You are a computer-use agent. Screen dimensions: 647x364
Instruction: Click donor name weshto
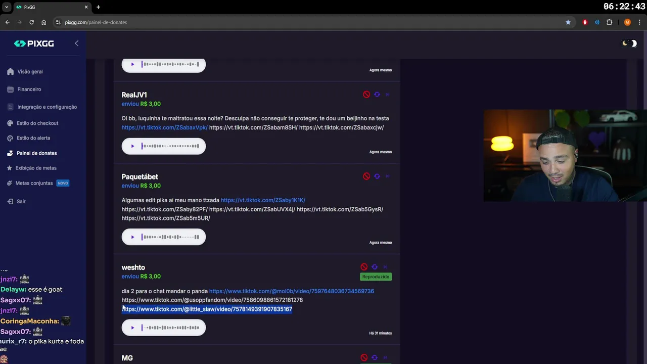(x=133, y=267)
